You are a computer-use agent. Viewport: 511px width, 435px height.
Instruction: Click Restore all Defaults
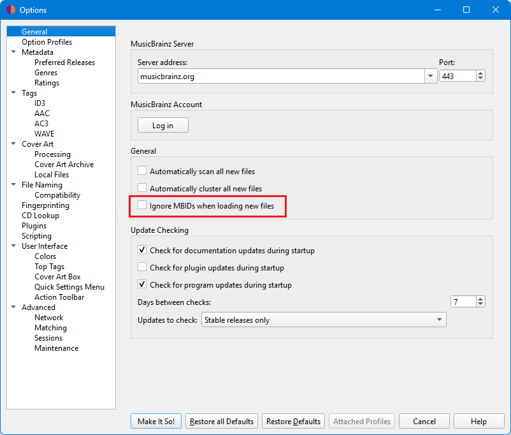tap(222, 421)
